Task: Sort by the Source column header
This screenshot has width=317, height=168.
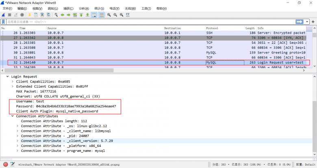Action: pyautogui.click(x=105, y=28)
